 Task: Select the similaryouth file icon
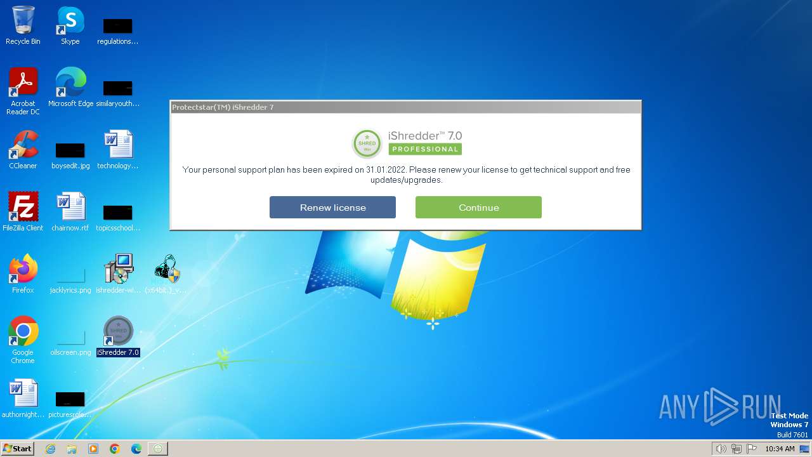tap(117, 94)
